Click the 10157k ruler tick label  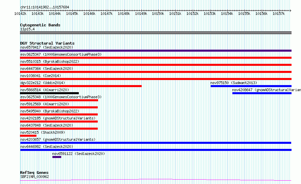pyautogui.click(x=279, y=14)
